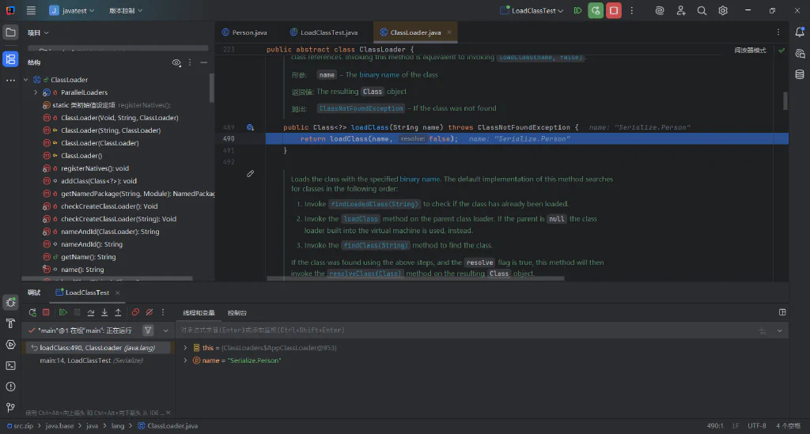Toggle frames filter funnel button
Image resolution: width=810 pixels, height=434 pixels.
click(x=148, y=330)
